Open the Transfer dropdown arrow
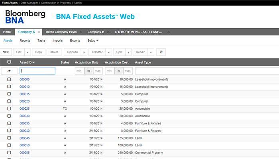Screen dimensions: 279x159 tap(109, 52)
